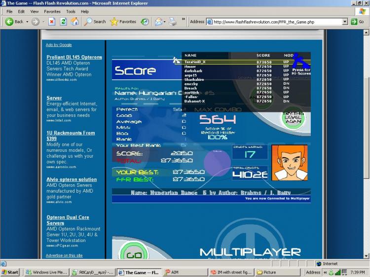The height and width of the screenshot is (277, 370).
Task: Select Bahamut-X high score row
Action: tap(237, 101)
